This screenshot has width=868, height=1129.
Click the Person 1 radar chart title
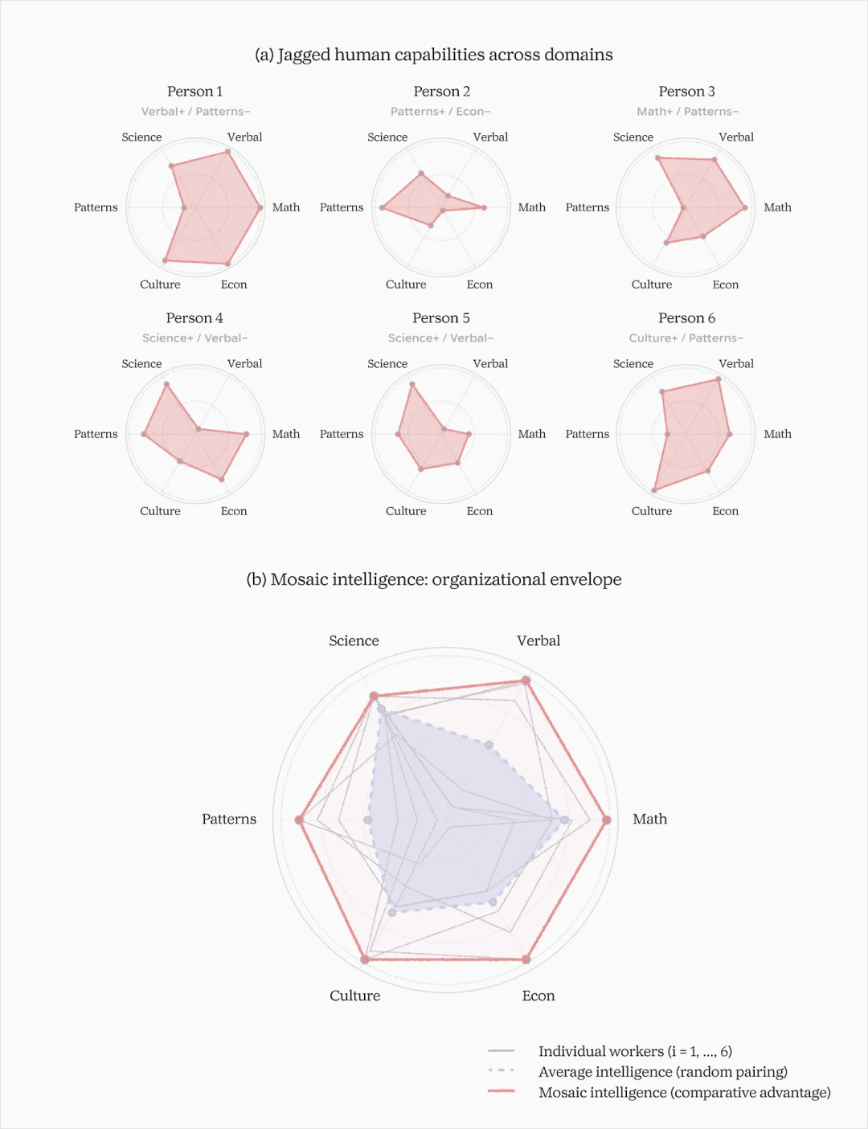point(194,92)
